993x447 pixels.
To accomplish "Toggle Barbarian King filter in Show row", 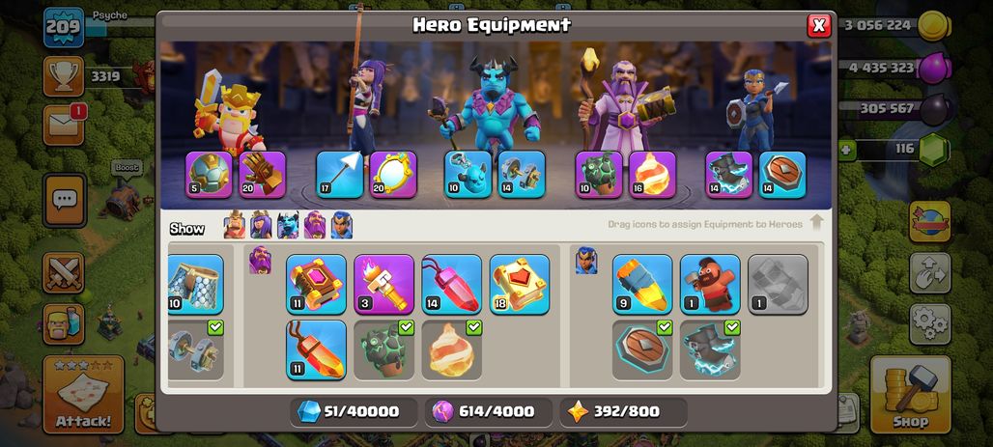I will 235,225.
